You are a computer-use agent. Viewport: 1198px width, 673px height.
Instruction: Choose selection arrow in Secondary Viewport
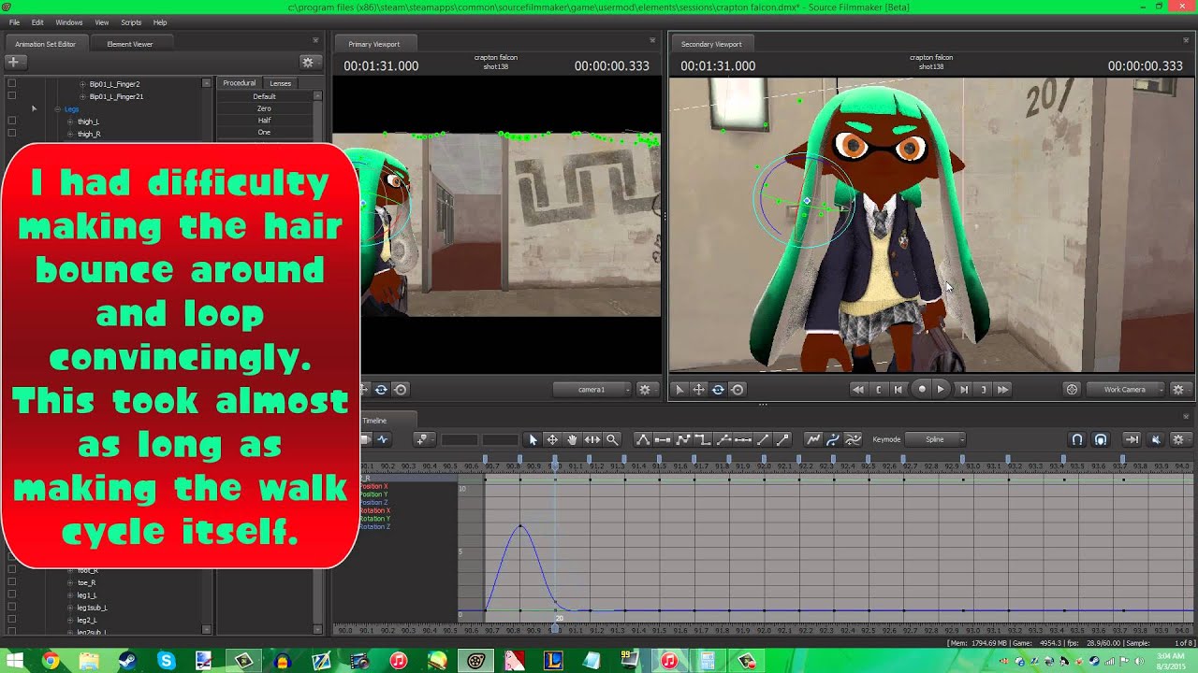[679, 390]
